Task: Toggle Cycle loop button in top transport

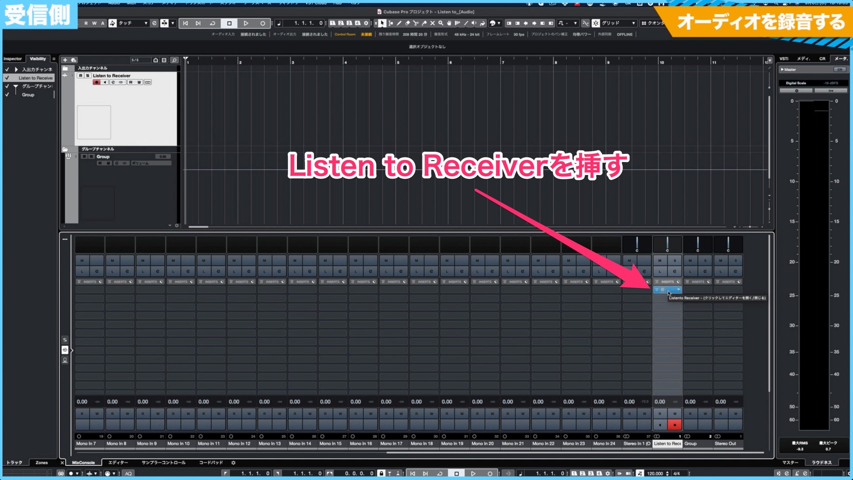Action: pyautogui.click(x=212, y=23)
